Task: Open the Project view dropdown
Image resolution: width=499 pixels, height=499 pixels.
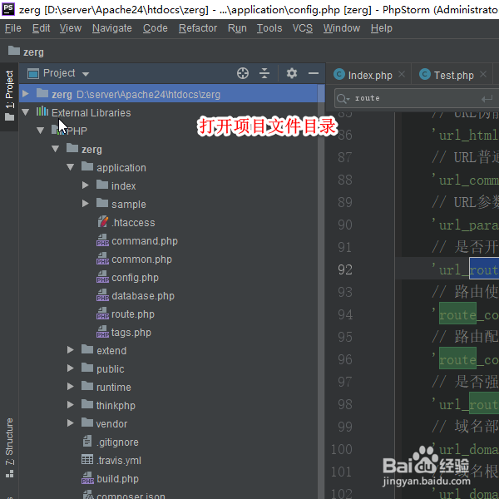Action: (x=86, y=74)
